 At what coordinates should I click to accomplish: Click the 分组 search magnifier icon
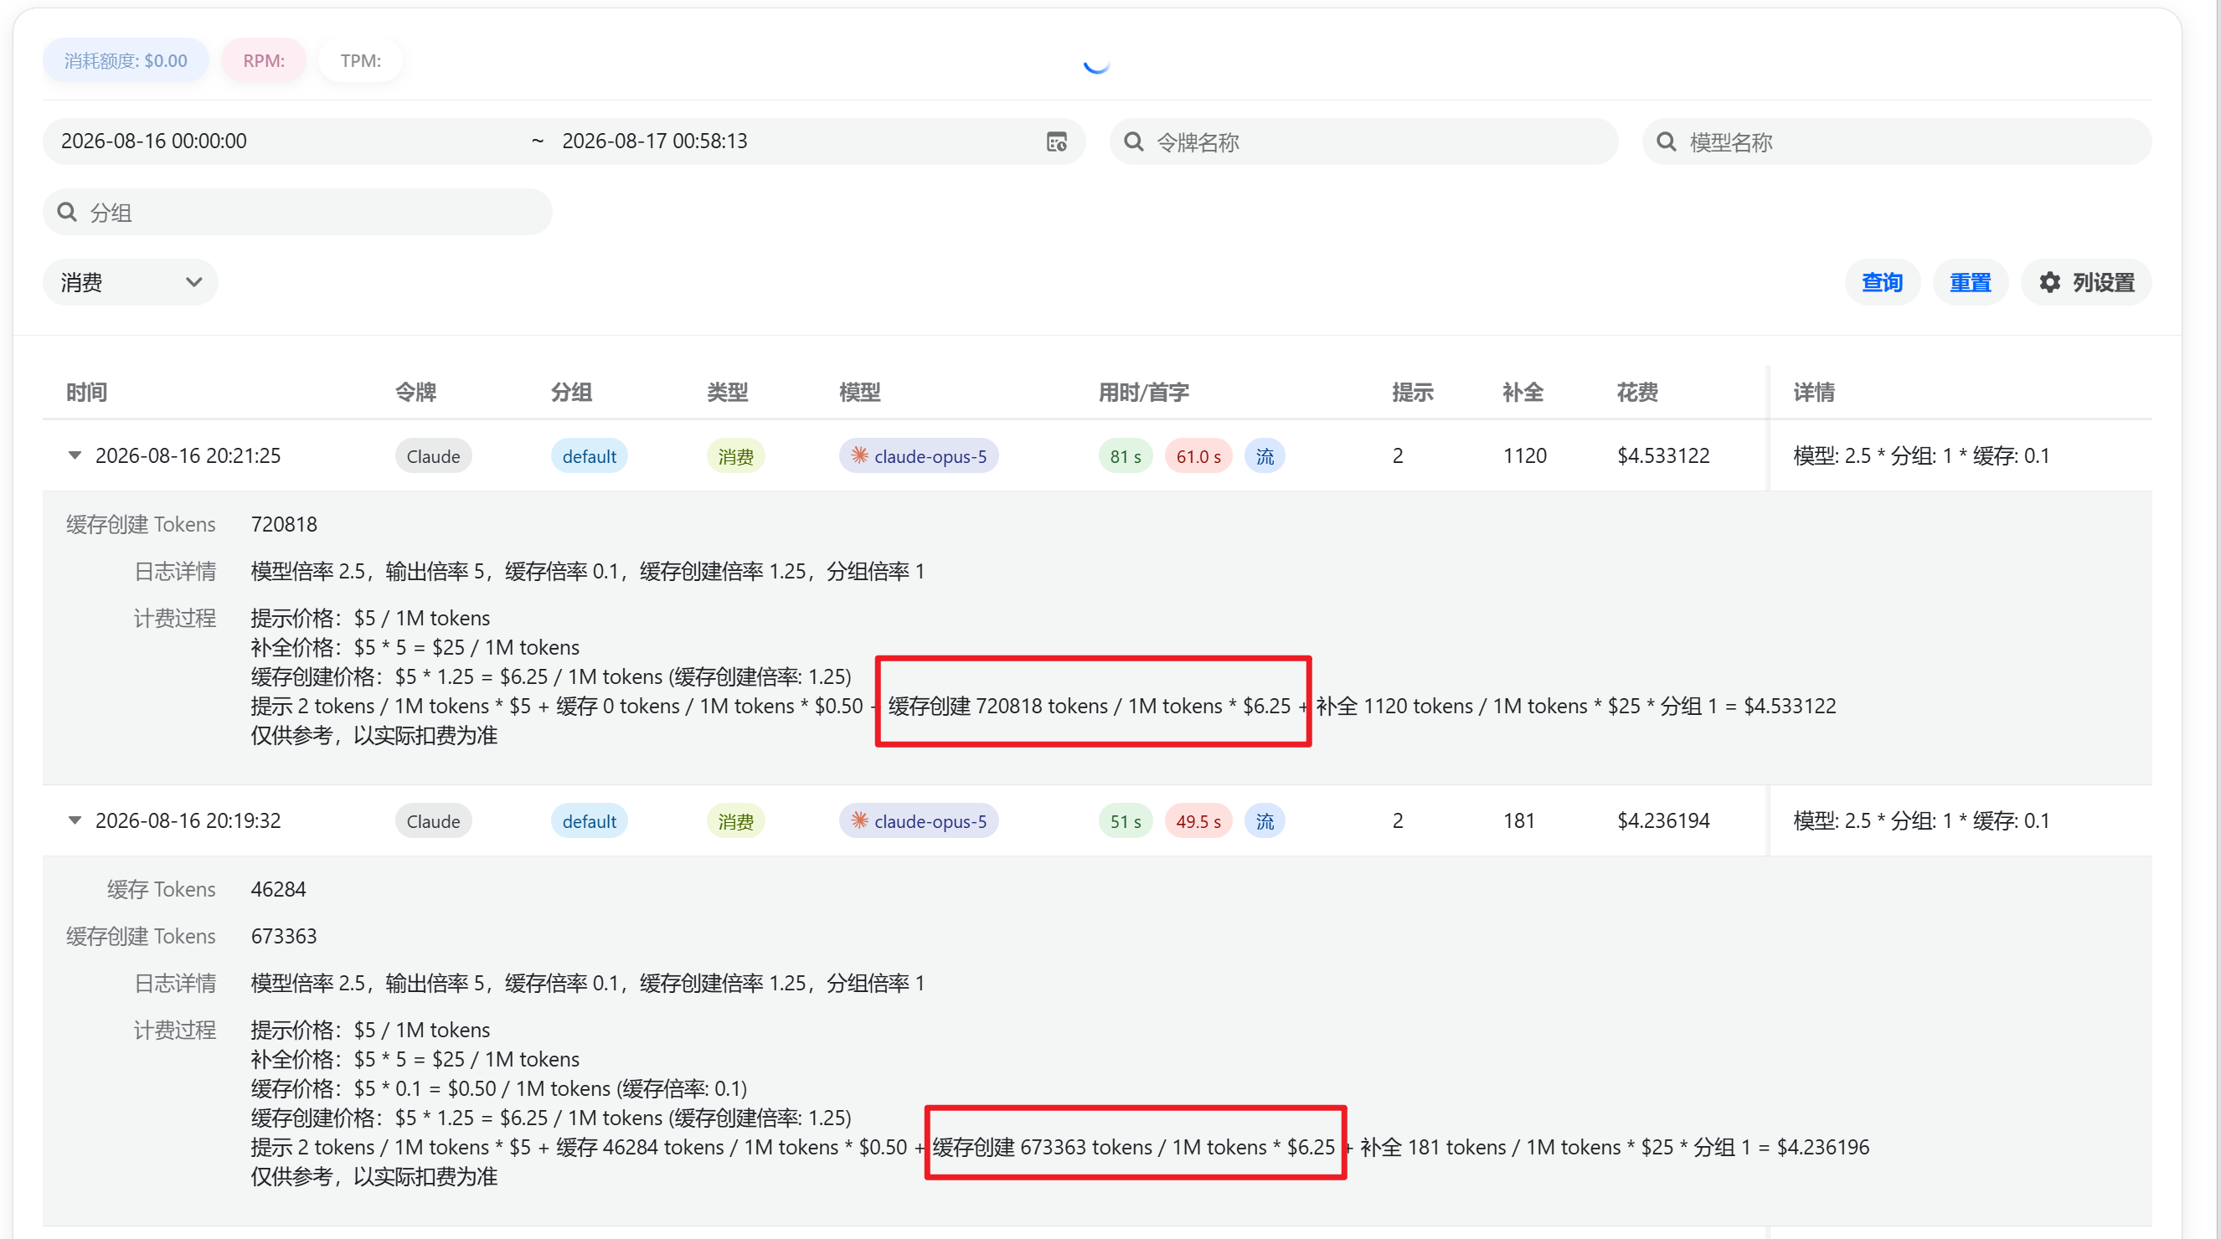click(x=66, y=212)
